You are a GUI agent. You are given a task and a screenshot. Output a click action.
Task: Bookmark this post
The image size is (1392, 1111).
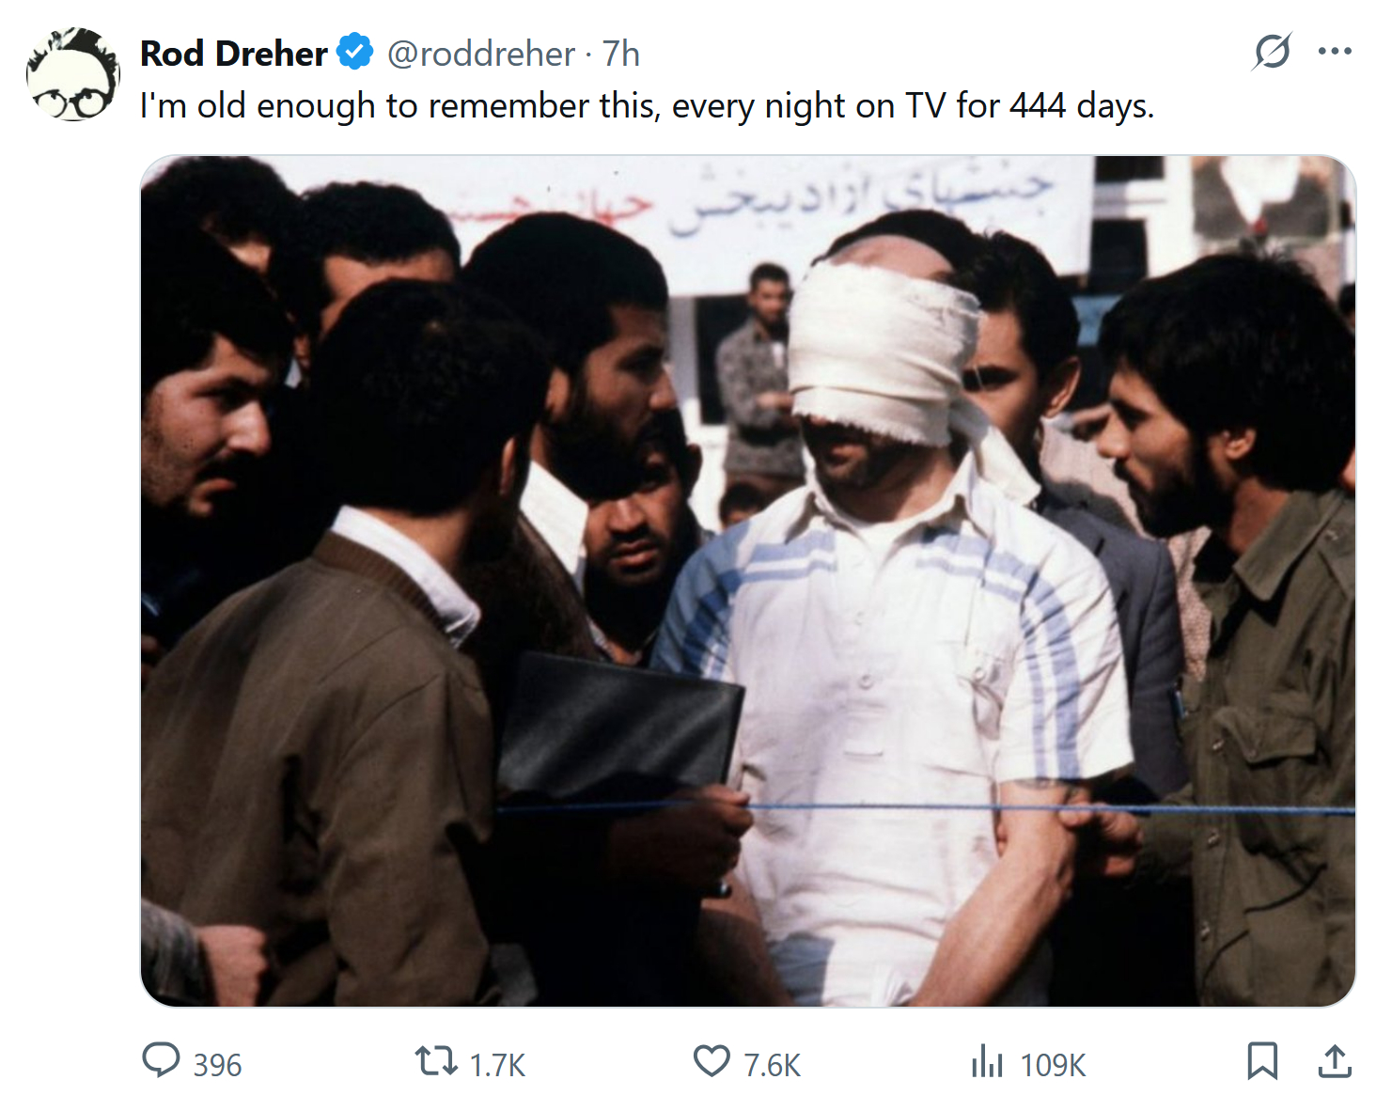coord(1262,1062)
